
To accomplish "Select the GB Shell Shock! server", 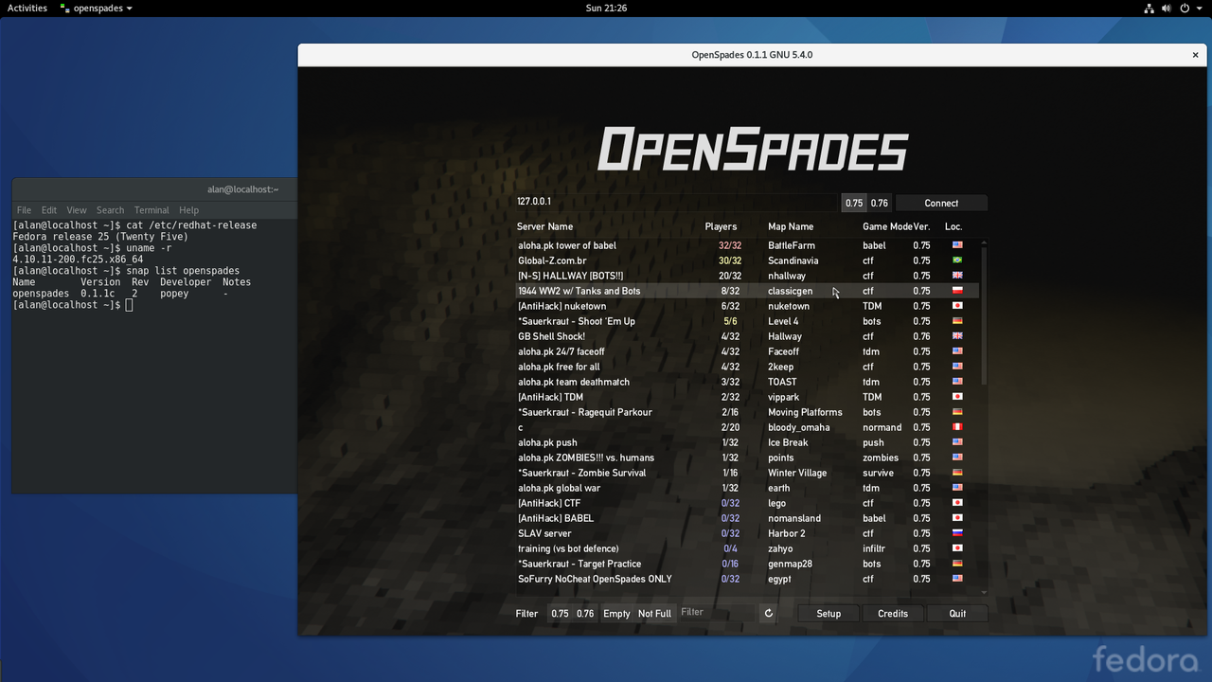I will pos(746,336).
